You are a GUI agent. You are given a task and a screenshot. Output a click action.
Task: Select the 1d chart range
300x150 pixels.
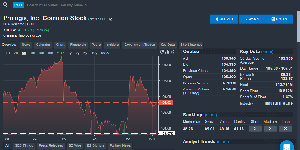click(x=8, y=53)
